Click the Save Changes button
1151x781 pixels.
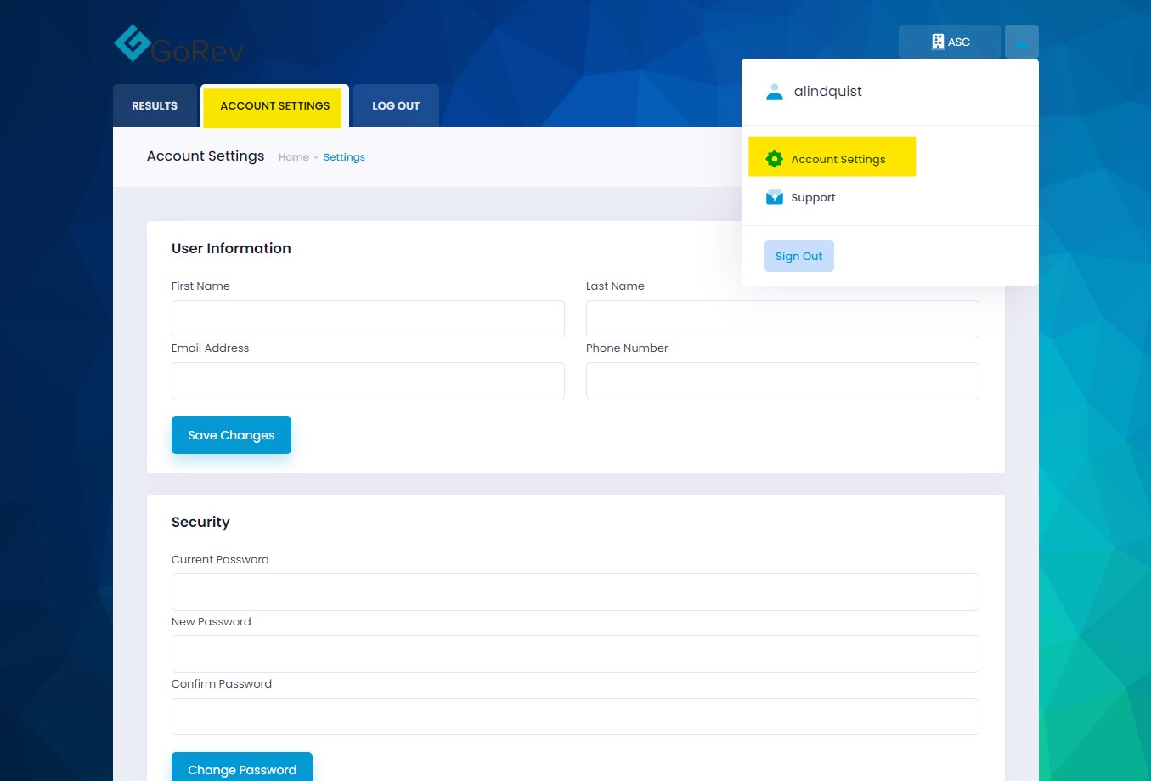[231, 435]
